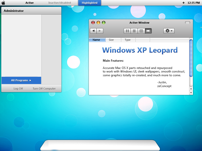202x151 pixels.
Task: Collapse the window with the collapse widget
Action: tap(188, 23)
